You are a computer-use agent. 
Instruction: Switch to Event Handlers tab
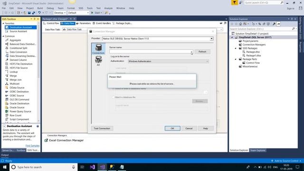[102, 23]
